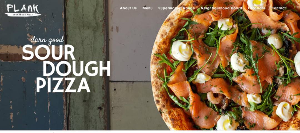Click the white brushstroke under PLANK
300x133 pixels.
click(x=23, y=14)
